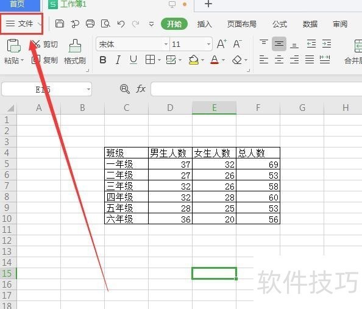Screen dimensions: 362x309
Task: Increase font size with A+ icon
Action: 222,44
